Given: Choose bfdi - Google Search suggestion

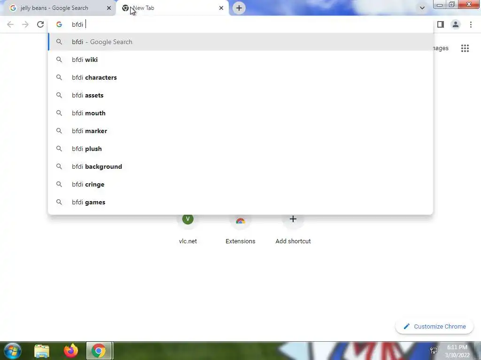Looking at the screenshot, I should coord(241,42).
